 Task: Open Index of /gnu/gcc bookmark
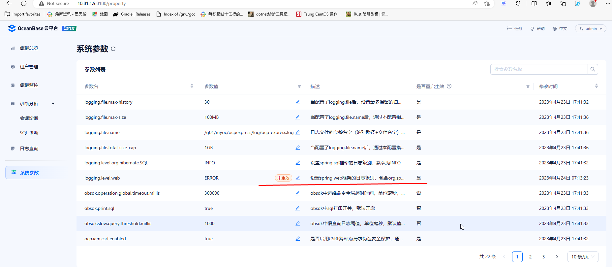175,14
